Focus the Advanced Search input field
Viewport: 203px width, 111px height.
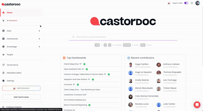point(123,37)
